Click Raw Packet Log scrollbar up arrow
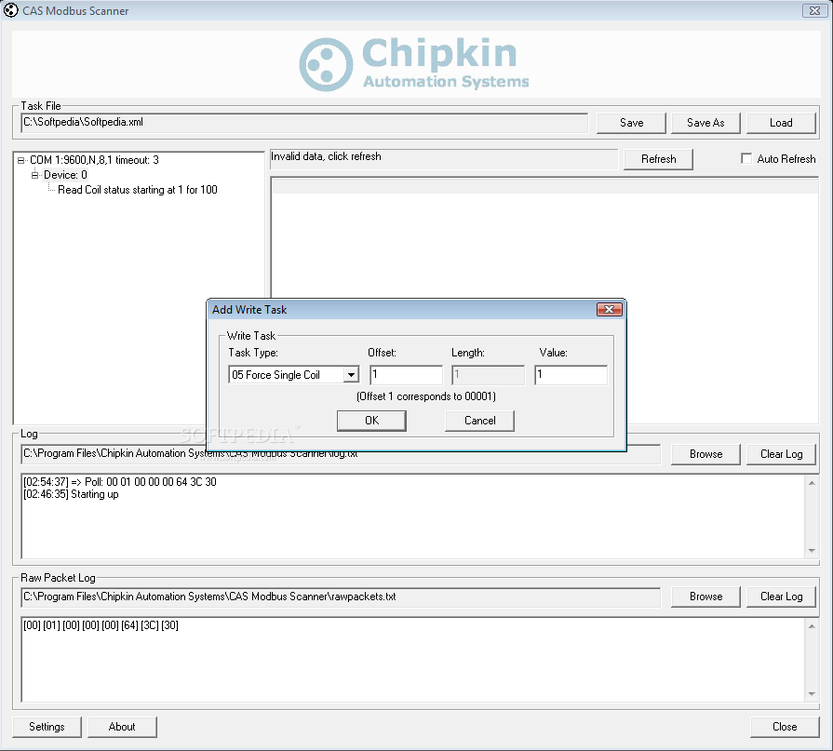Image resolution: width=833 pixels, height=751 pixels. coord(812,626)
